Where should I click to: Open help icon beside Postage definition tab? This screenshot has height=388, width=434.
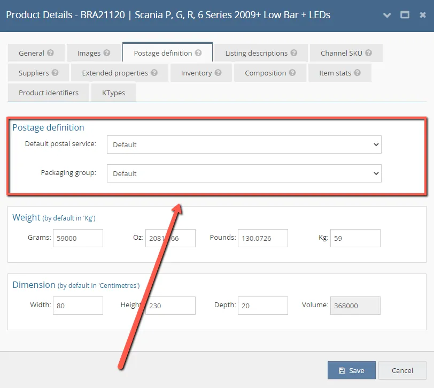198,52
